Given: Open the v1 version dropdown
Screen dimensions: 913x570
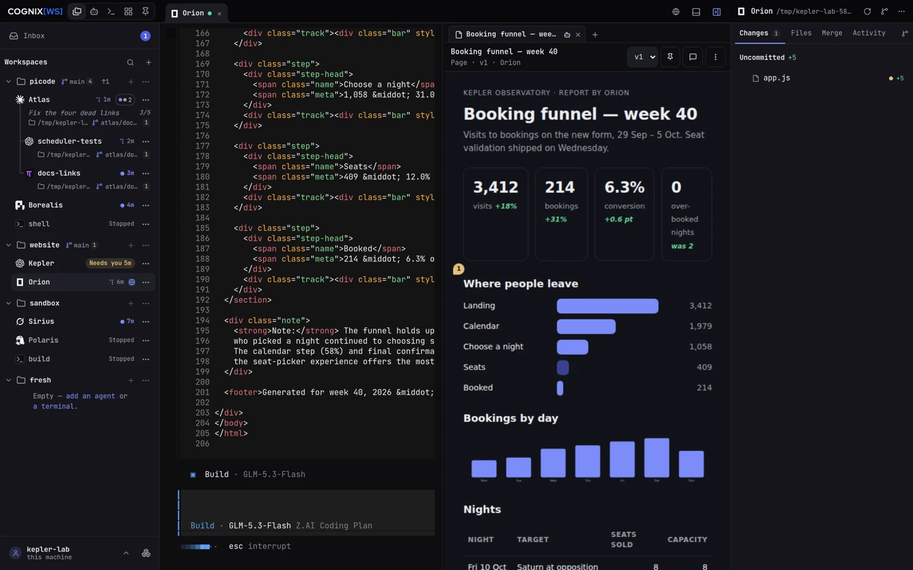Looking at the screenshot, I should (643, 57).
